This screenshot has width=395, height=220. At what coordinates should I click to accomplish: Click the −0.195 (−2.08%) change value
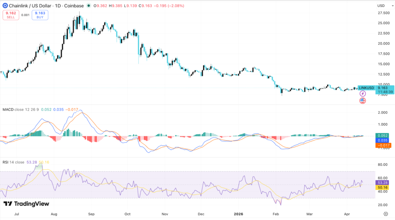click(170, 5)
